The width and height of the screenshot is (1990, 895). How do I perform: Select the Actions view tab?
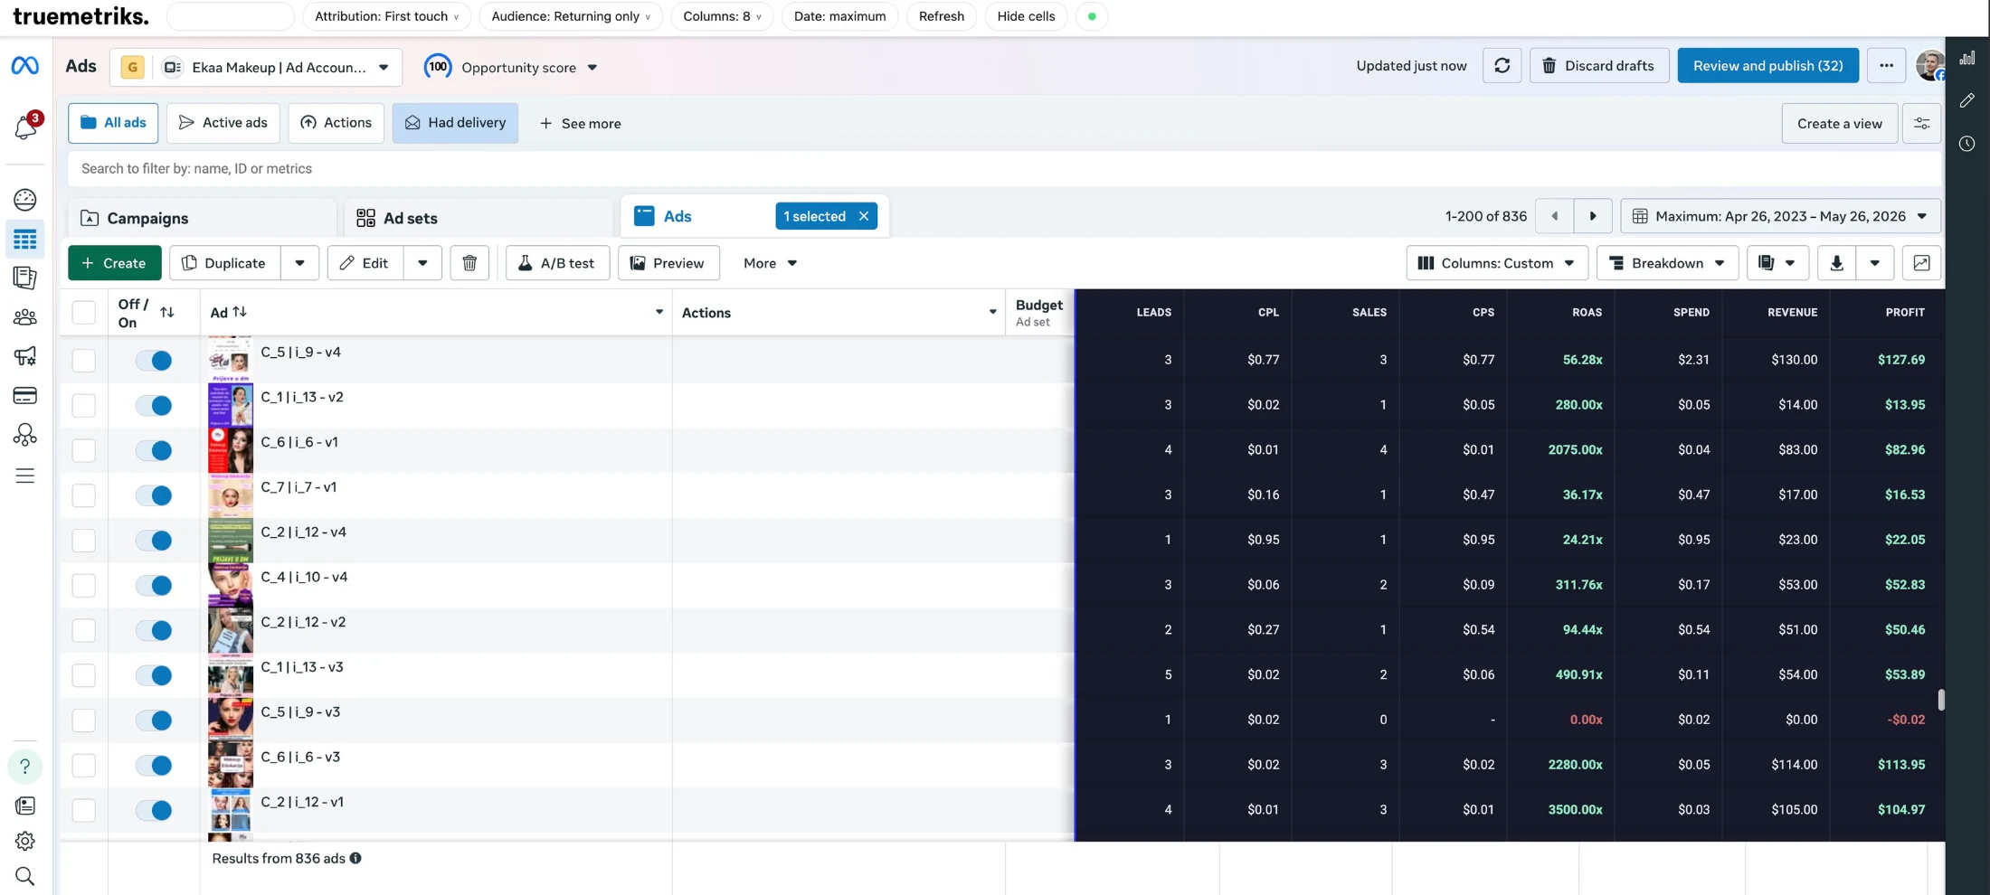336,123
